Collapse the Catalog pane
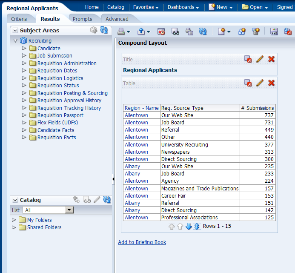The width and height of the screenshot is (295, 273). (15, 200)
